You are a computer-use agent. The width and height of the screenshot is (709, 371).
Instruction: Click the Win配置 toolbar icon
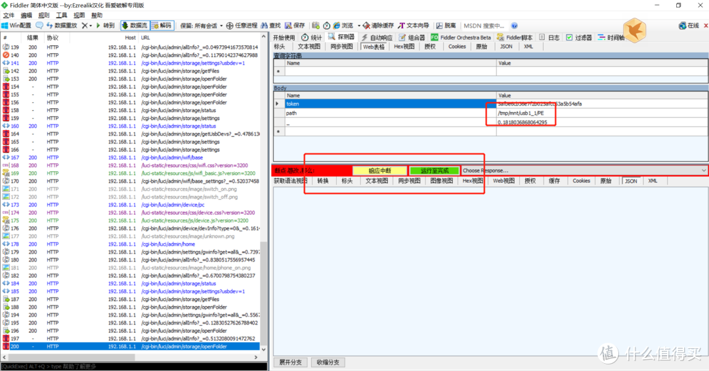5,26
